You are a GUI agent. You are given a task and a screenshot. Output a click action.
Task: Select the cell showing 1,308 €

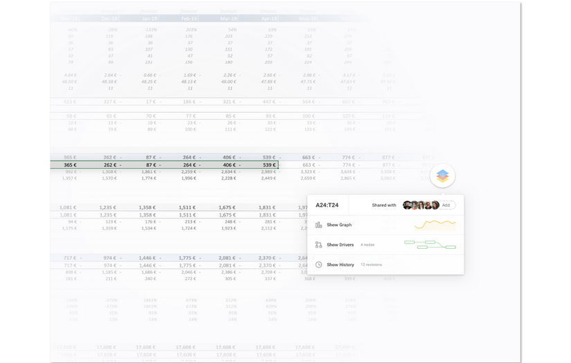click(x=109, y=171)
